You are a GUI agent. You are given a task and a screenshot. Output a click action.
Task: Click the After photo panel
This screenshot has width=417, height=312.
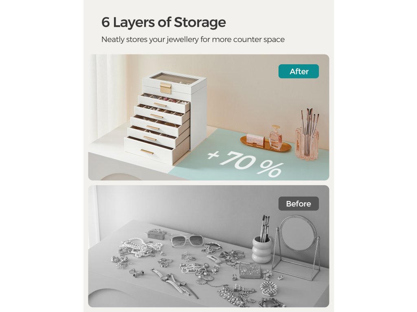[208, 117]
